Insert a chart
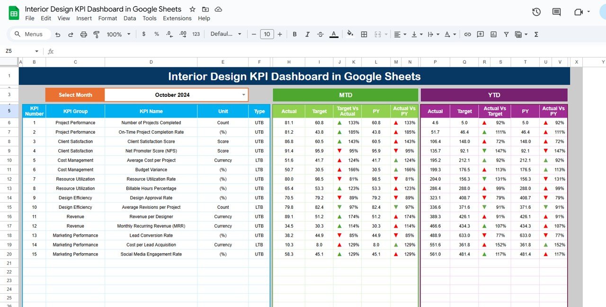 (493, 34)
